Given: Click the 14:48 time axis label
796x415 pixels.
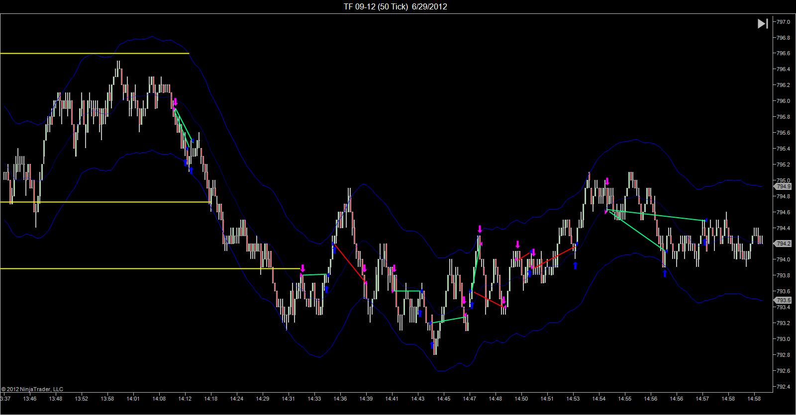Looking at the screenshot, I should click(x=496, y=399).
